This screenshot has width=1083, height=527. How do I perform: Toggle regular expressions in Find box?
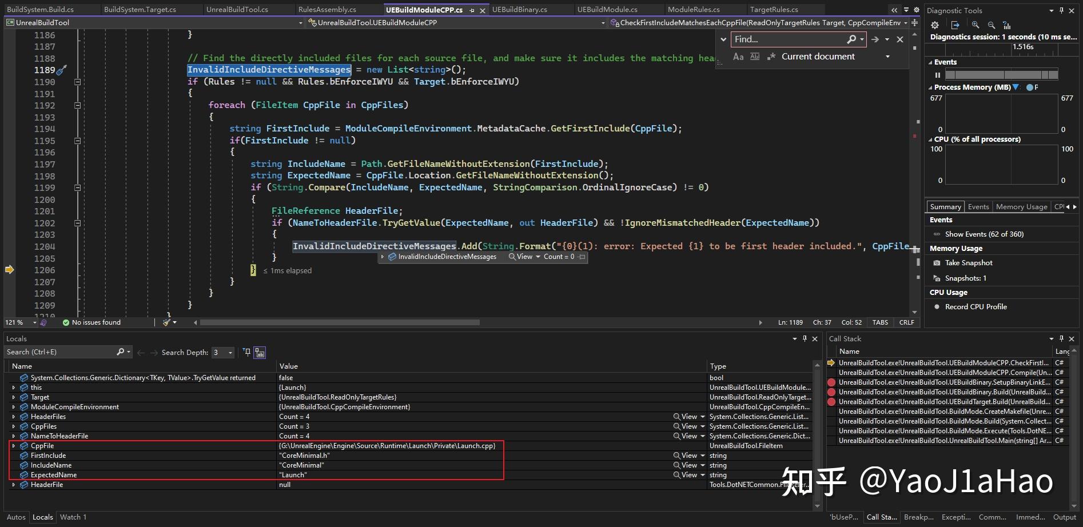pos(771,57)
